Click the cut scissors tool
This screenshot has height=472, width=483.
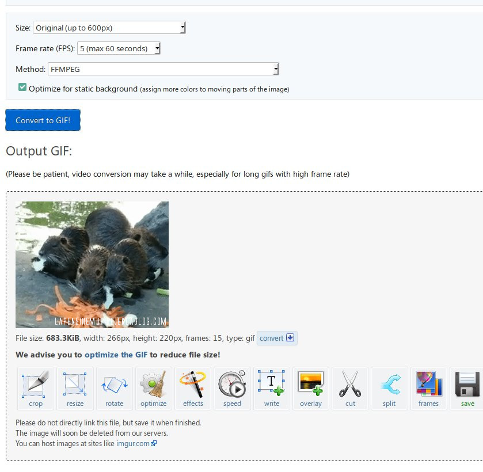pos(350,388)
